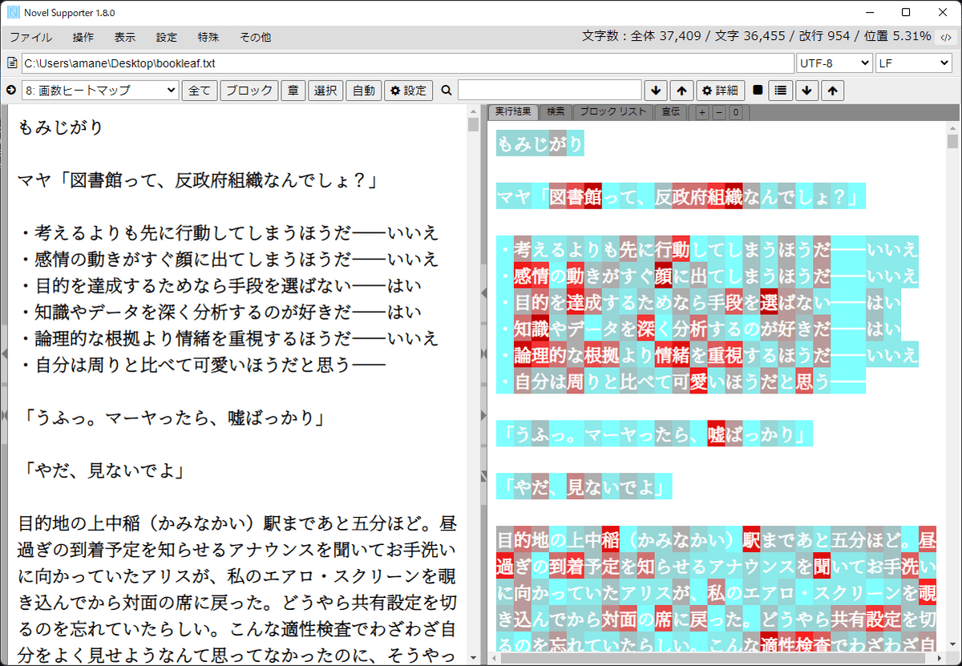The image size is (962, 666).
Task: Click the 自動 button
Action: tap(363, 91)
